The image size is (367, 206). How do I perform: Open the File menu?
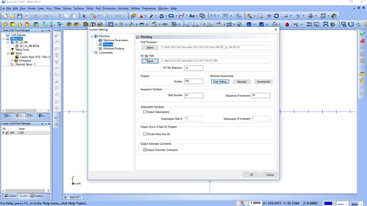coord(9,9)
